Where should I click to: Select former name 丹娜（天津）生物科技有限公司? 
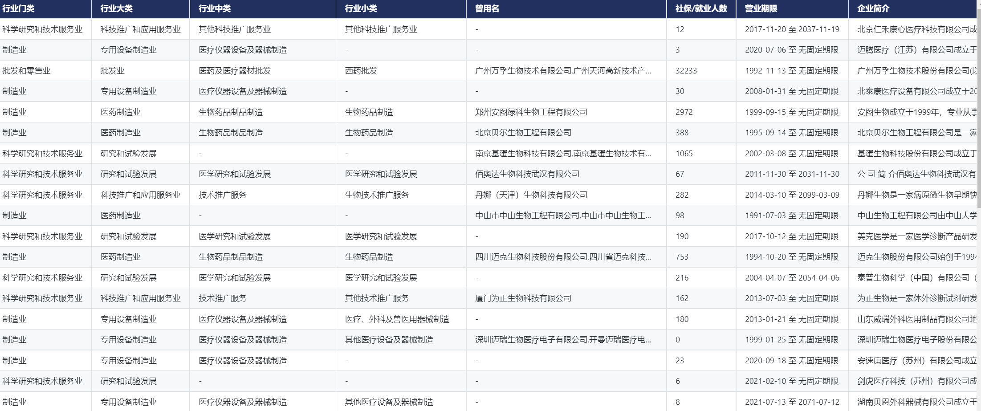coord(531,195)
